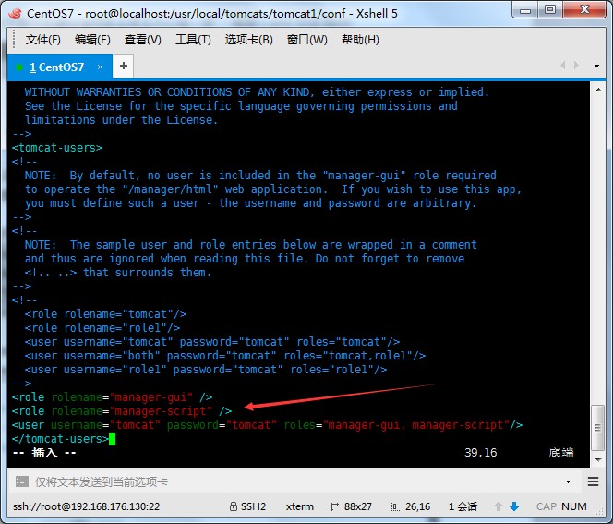Click the terminal scrollbar up arrow

(x=598, y=90)
